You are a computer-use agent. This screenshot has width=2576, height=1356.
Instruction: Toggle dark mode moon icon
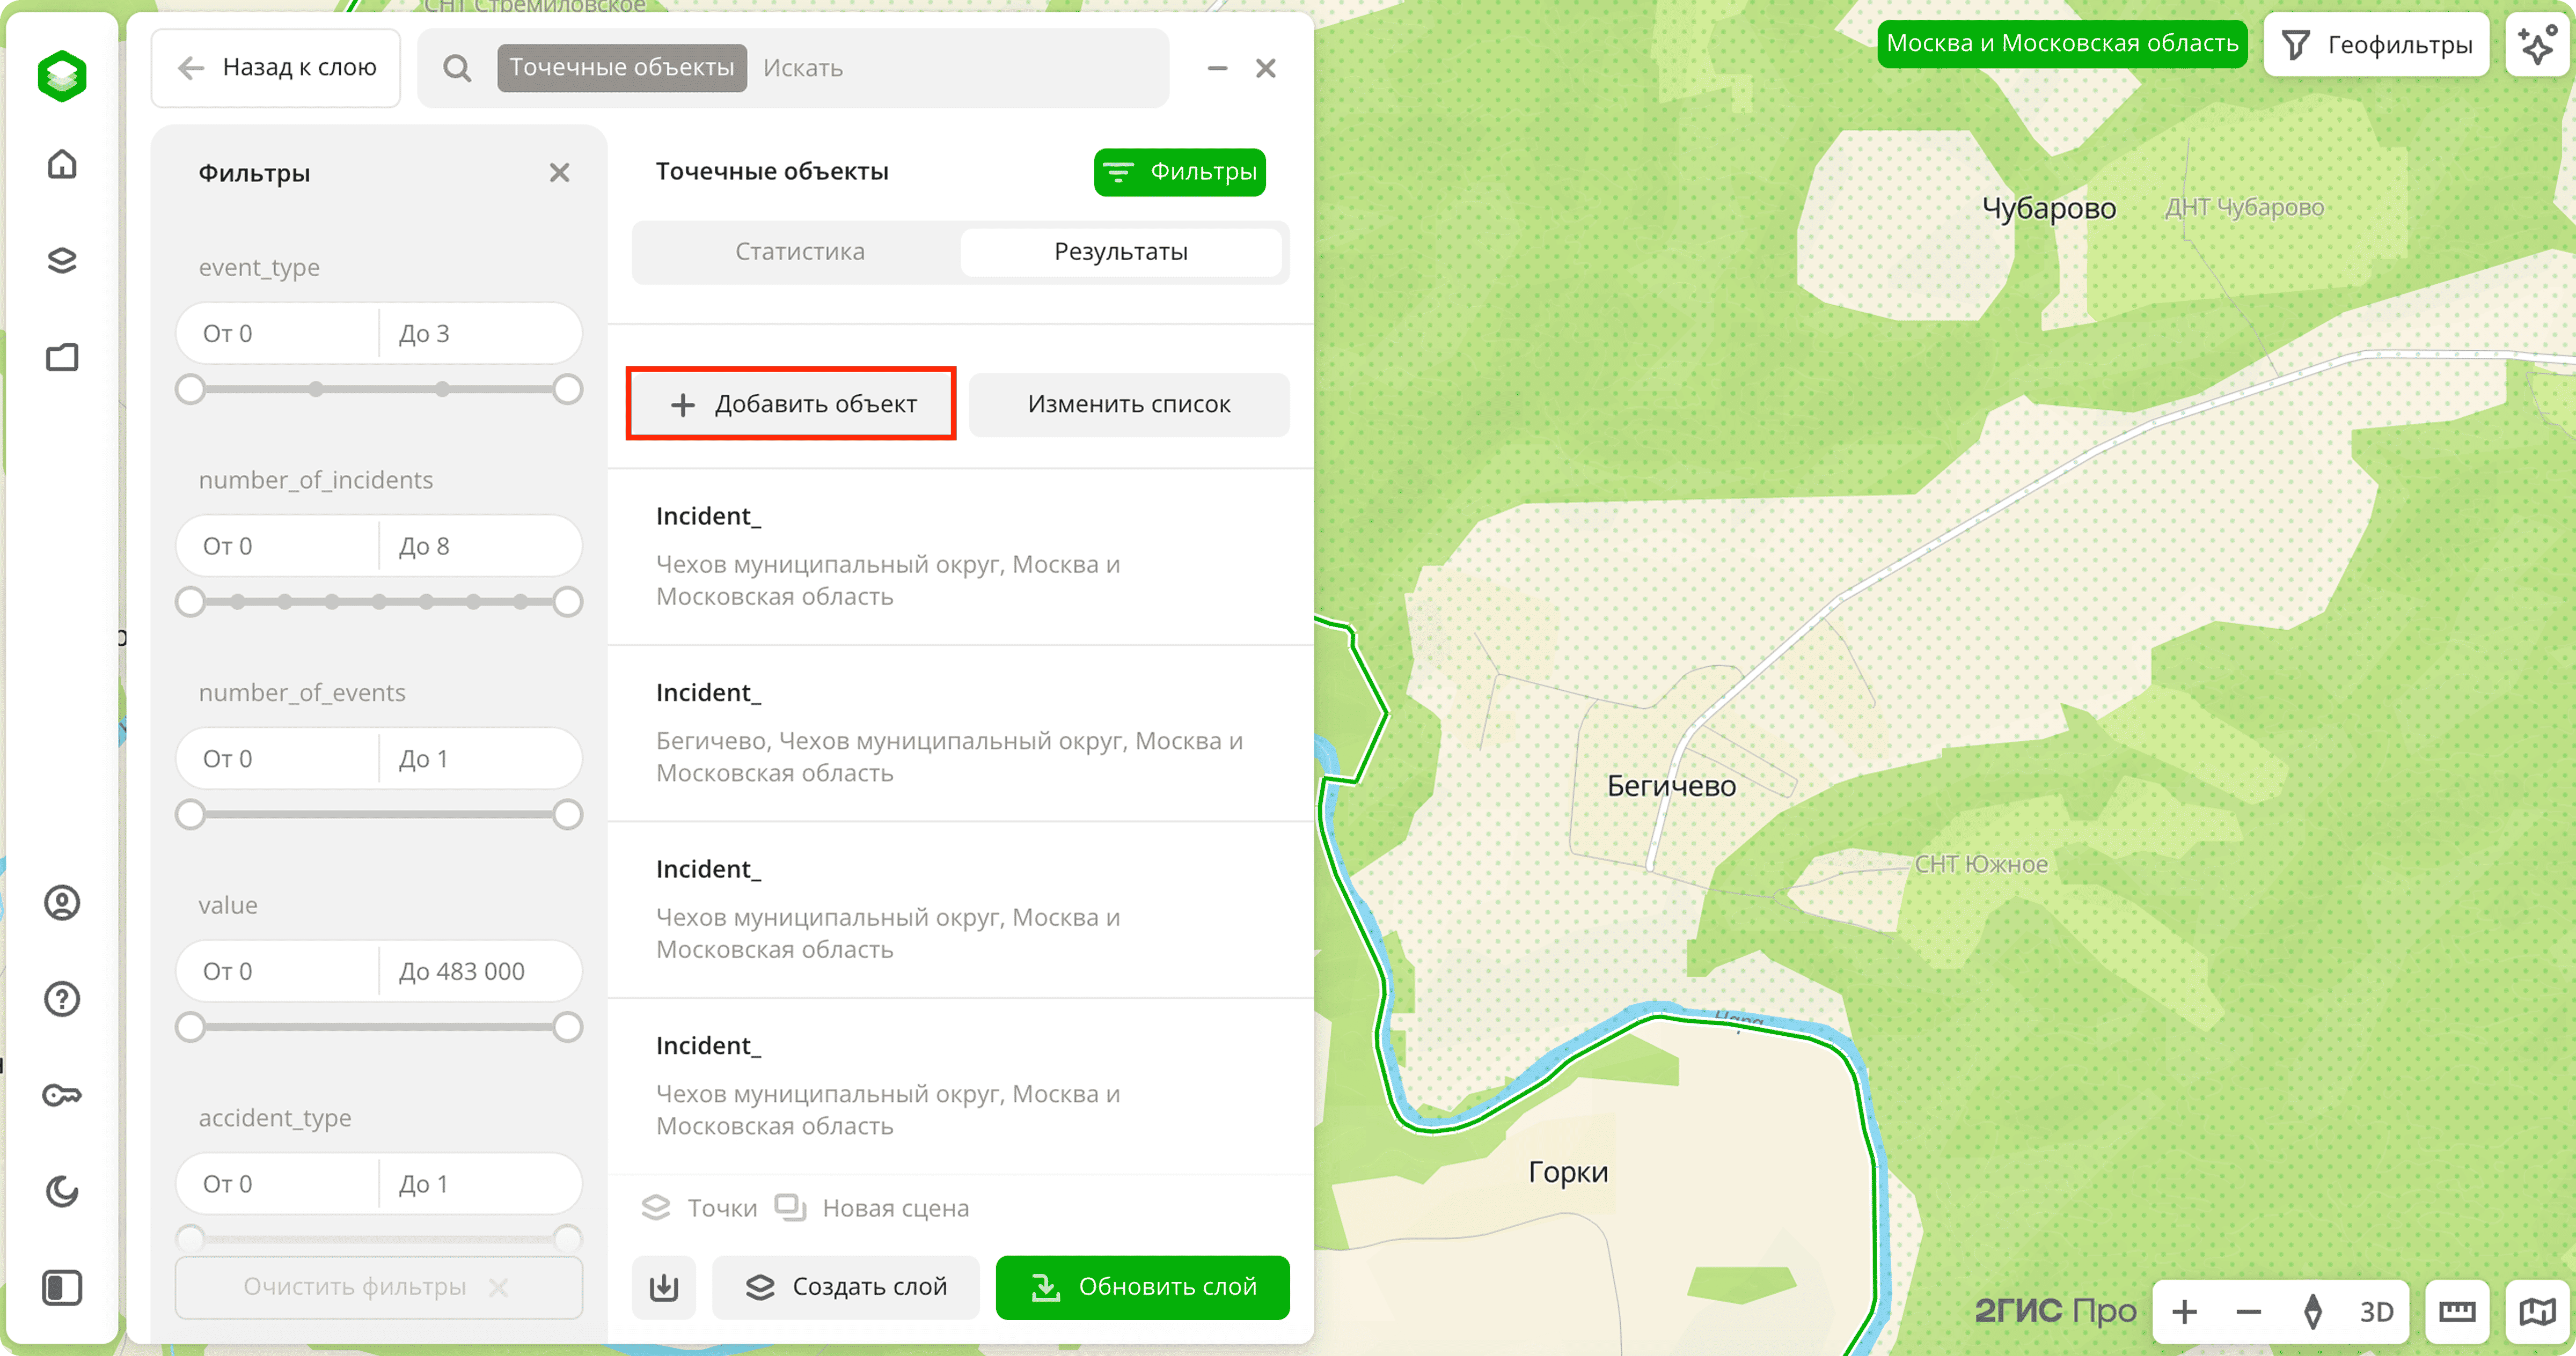point(62,1191)
